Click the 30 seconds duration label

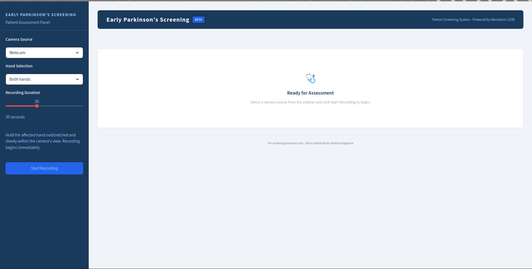click(x=15, y=117)
